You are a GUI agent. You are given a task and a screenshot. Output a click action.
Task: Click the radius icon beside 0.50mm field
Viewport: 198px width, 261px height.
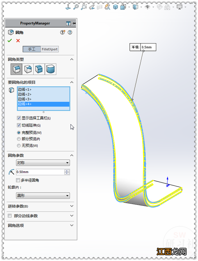(11, 172)
